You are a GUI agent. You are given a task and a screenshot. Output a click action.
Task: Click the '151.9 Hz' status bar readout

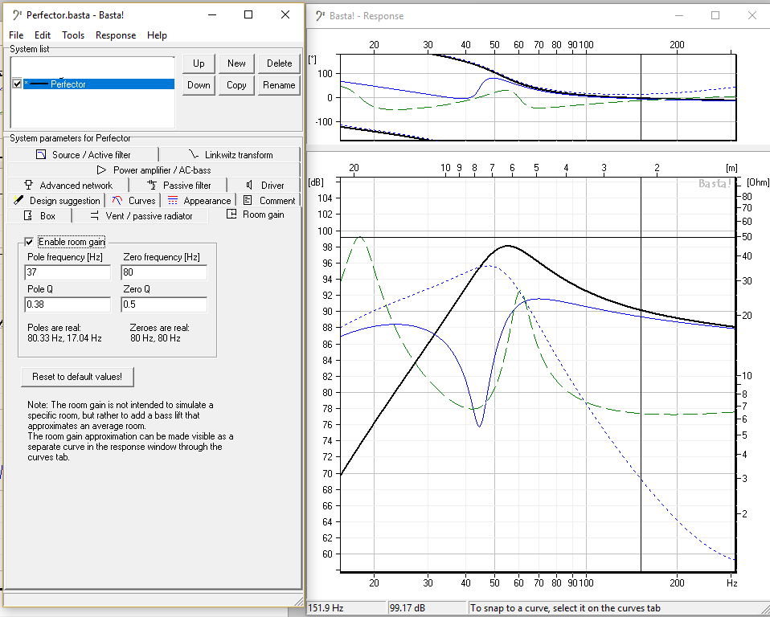325,608
